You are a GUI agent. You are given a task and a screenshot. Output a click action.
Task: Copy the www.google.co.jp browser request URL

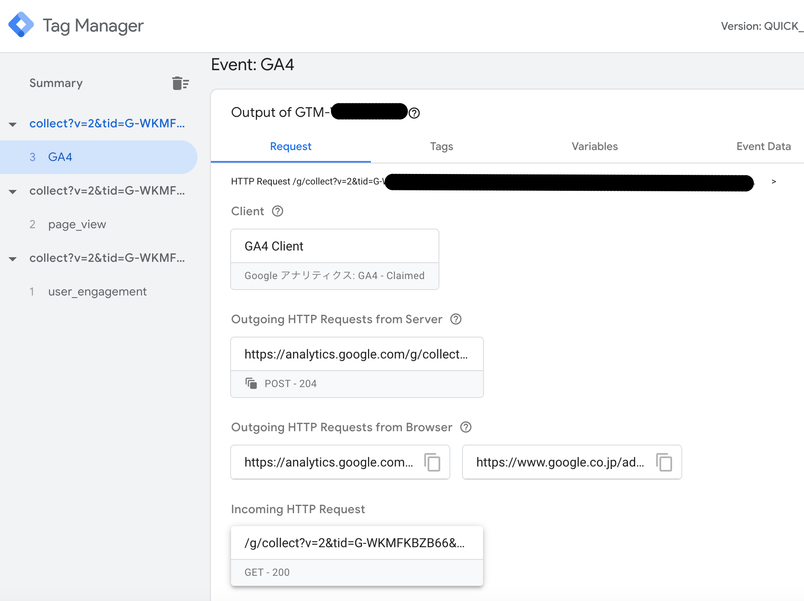664,462
